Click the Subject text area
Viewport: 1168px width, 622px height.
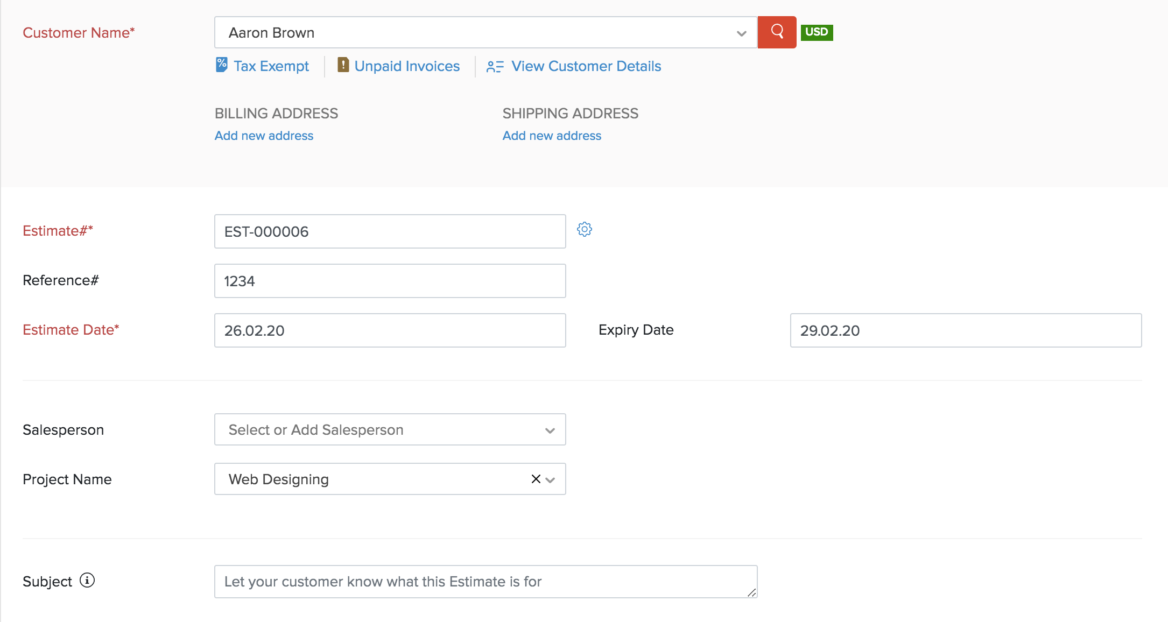click(x=484, y=582)
